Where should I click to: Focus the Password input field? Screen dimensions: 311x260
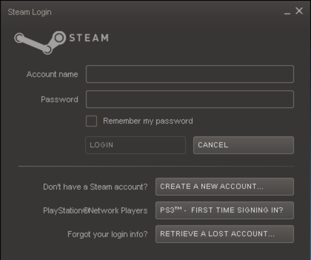190,99
